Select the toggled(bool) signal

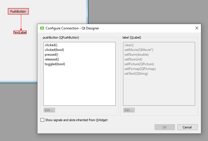[55, 64]
